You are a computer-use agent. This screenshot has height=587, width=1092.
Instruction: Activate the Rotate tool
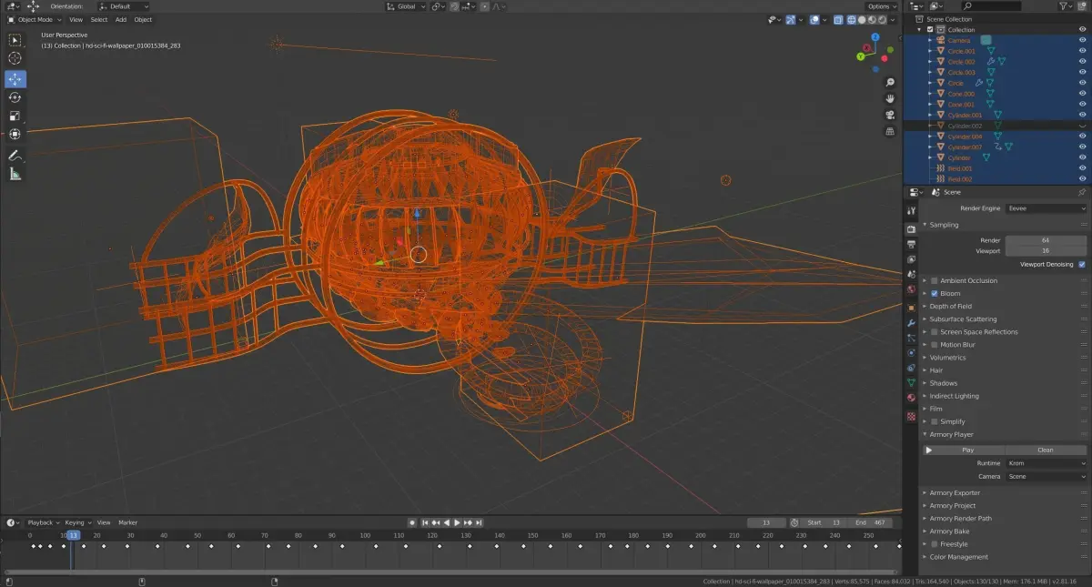(15, 97)
